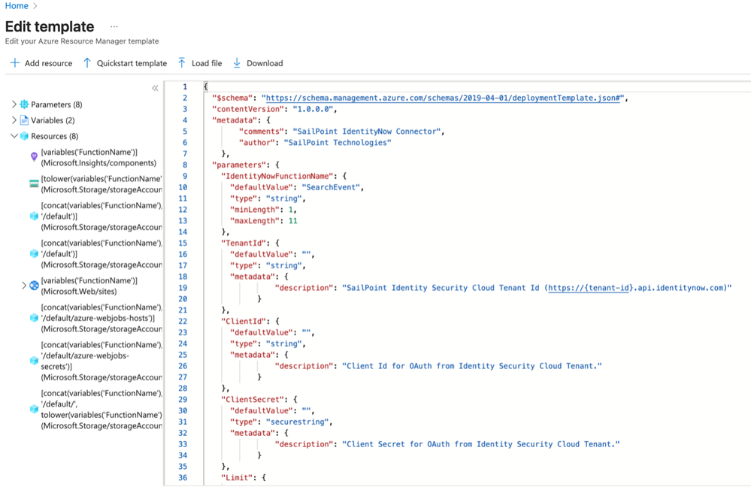751x487 pixels.
Task: Select the Microsoft.Web/sites resource
Action: click(x=89, y=286)
